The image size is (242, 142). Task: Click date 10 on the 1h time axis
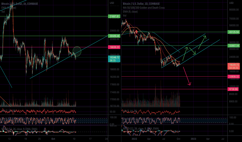74,139
